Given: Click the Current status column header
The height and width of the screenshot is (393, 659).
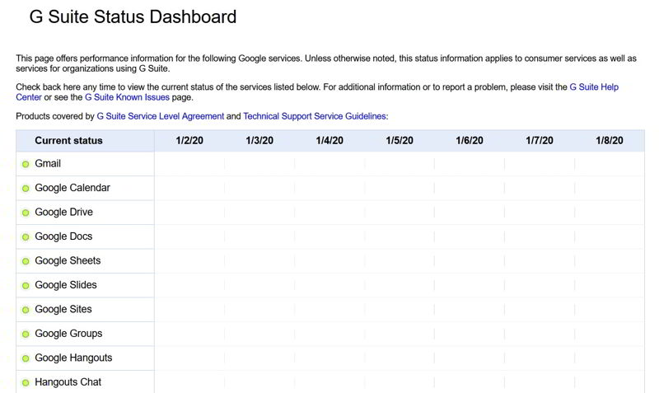Looking at the screenshot, I should (x=68, y=140).
